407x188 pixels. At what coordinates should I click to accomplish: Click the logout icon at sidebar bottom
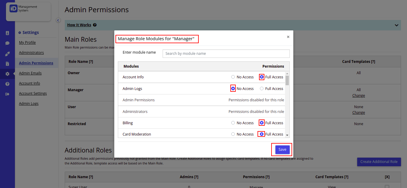pos(7,93)
